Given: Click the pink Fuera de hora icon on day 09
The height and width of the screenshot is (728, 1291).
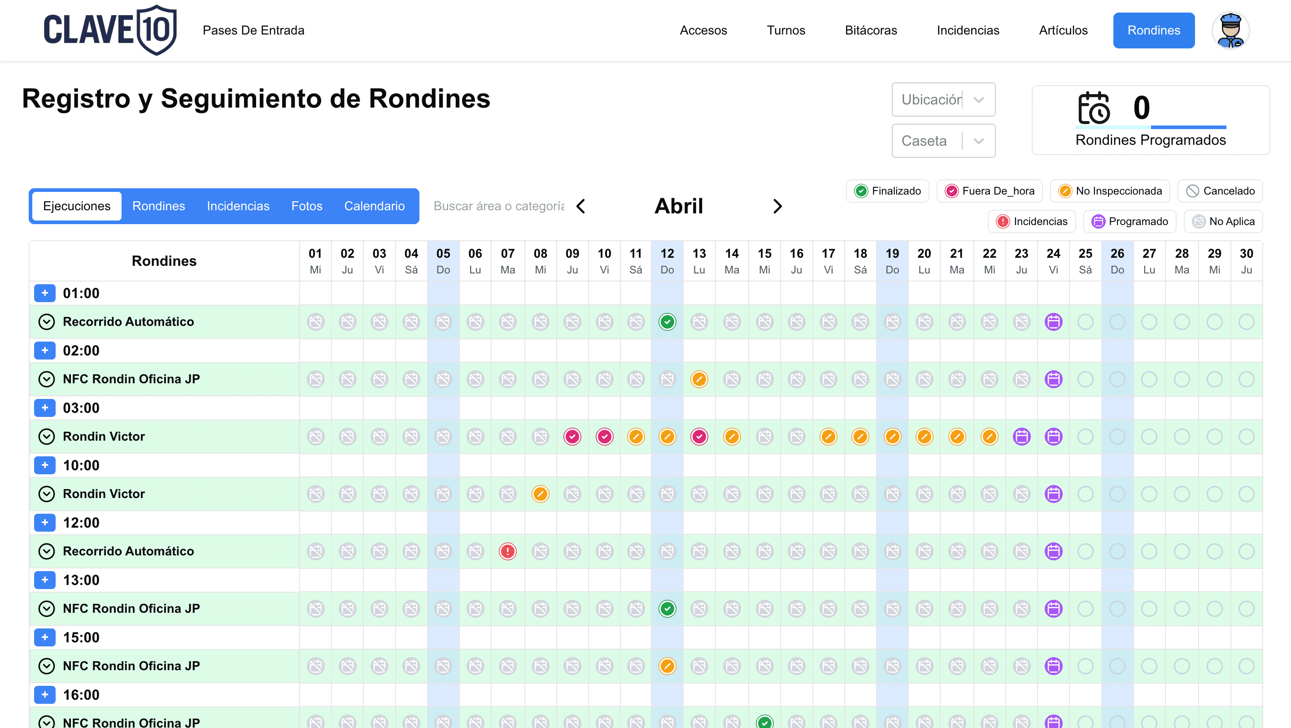Looking at the screenshot, I should 572,437.
